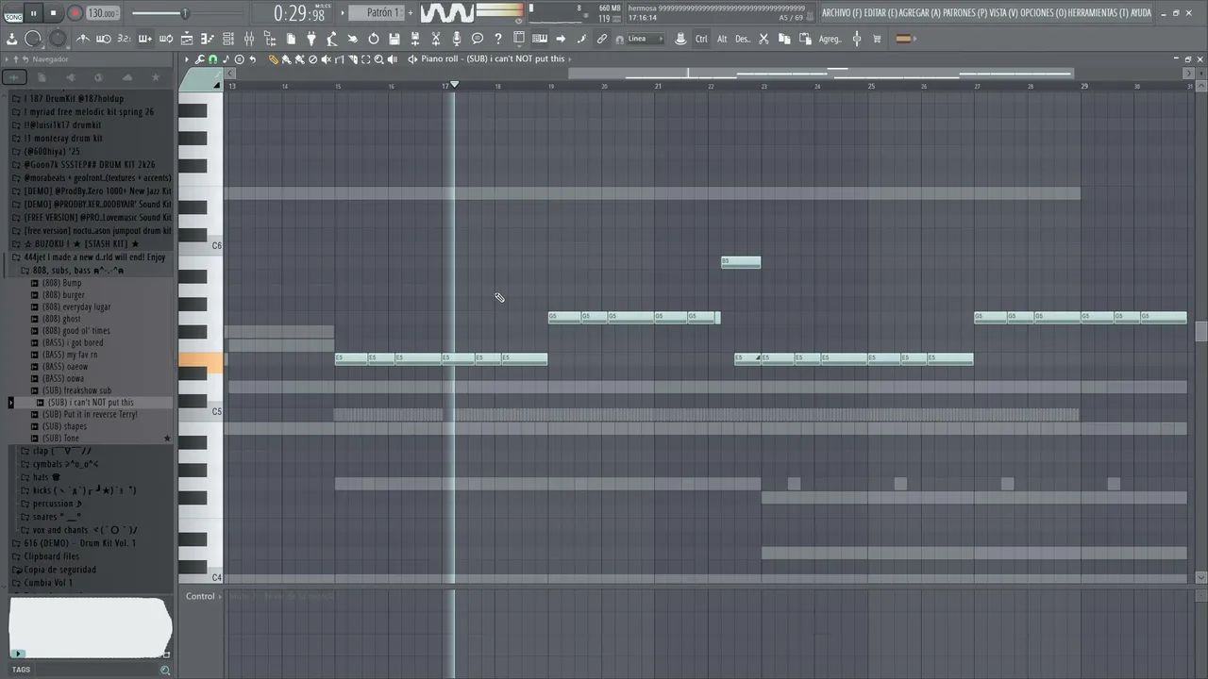Pause playback with the pause button
The image size is (1208, 679).
pyautogui.click(x=34, y=13)
